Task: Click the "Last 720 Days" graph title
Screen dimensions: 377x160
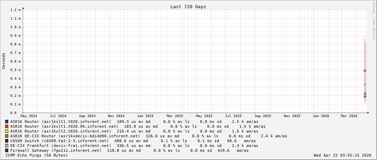Action: [x=188, y=7]
